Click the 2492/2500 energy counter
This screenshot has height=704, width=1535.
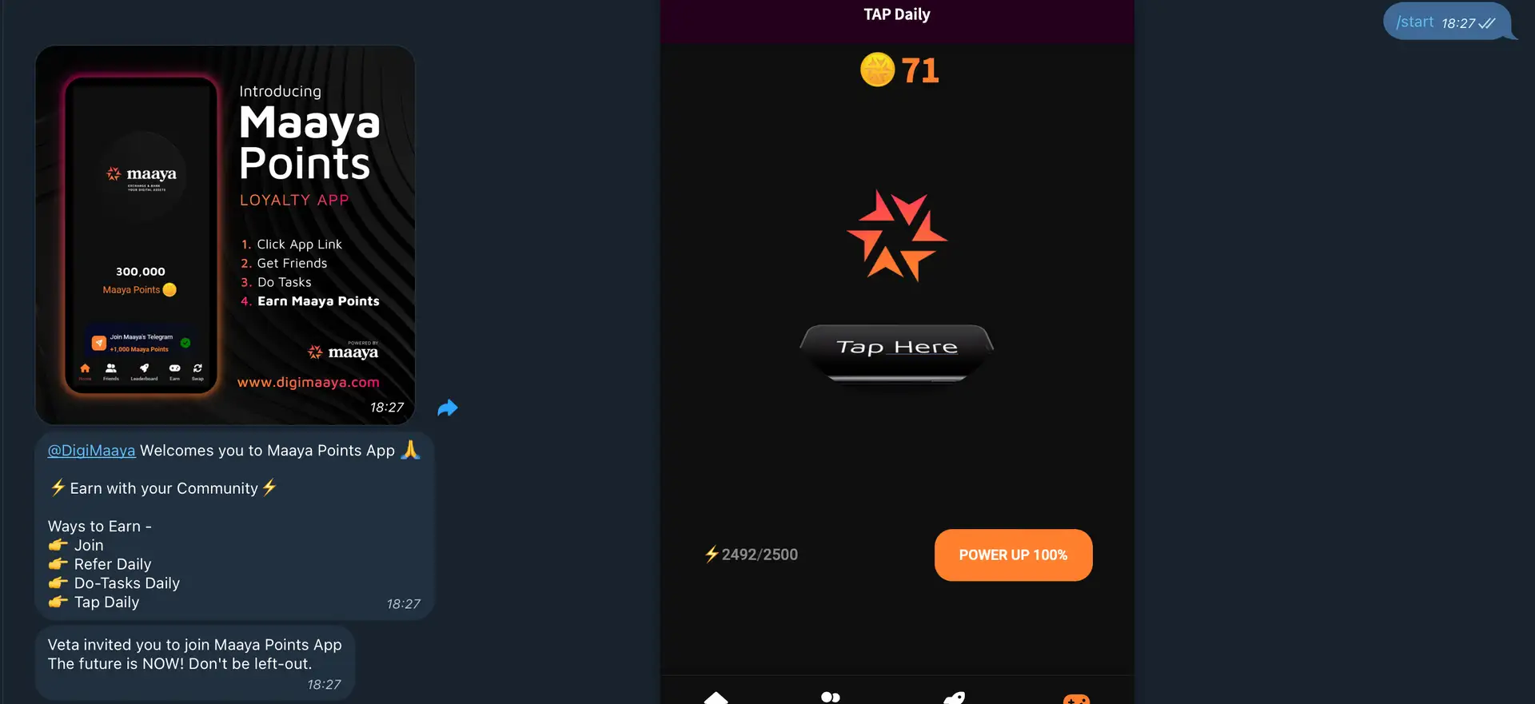[760, 555]
